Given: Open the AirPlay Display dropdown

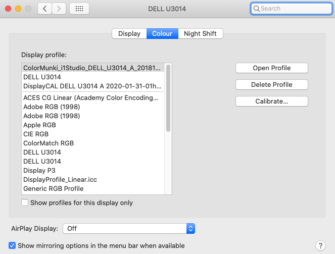Looking at the screenshot, I should click(129, 228).
